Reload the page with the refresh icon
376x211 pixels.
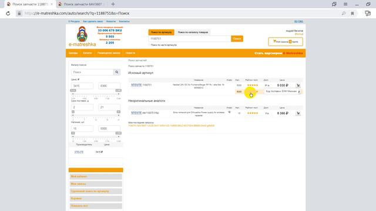(x=8, y=13)
